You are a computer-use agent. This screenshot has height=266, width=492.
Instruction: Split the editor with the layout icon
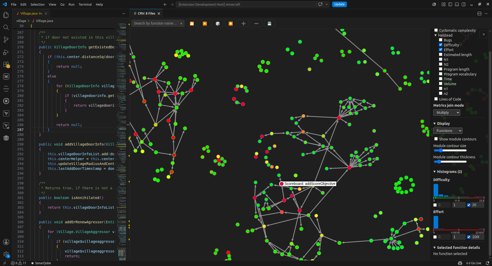point(479,14)
